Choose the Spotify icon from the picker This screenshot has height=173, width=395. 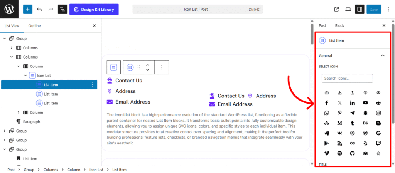[339, 153]
